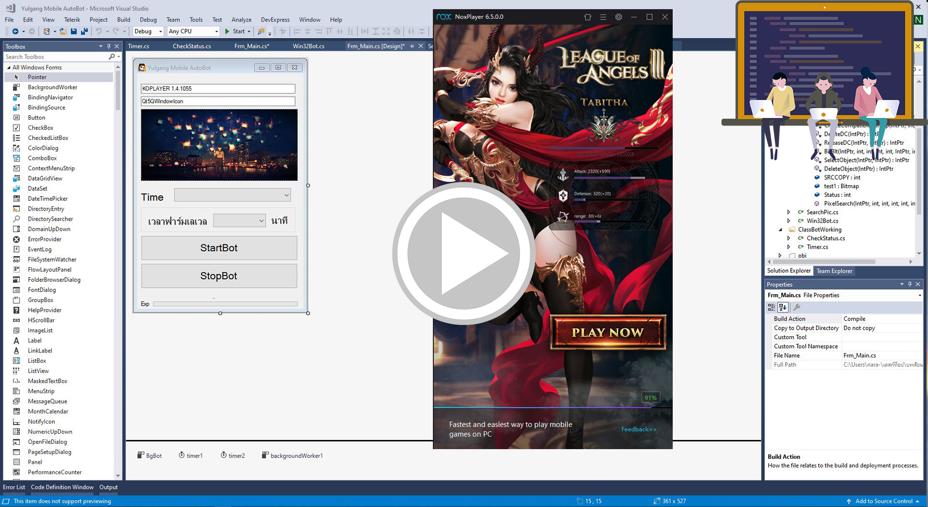Click the Find in Files toolbar icon
Viewport: 928px width, 507px height.
pos(261,31)
